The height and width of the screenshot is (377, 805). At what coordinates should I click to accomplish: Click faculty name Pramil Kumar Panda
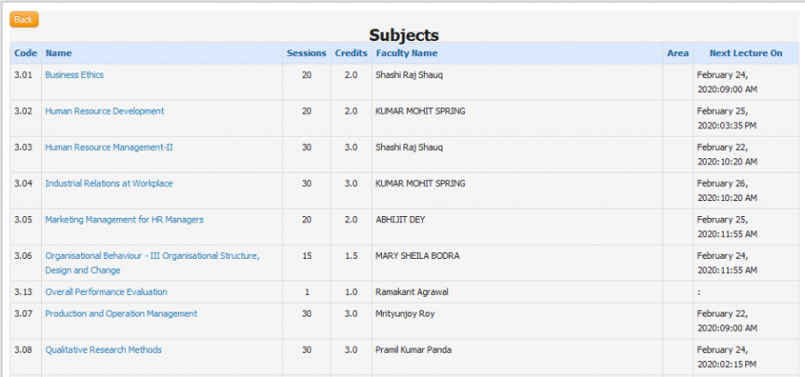pos(413,350)
